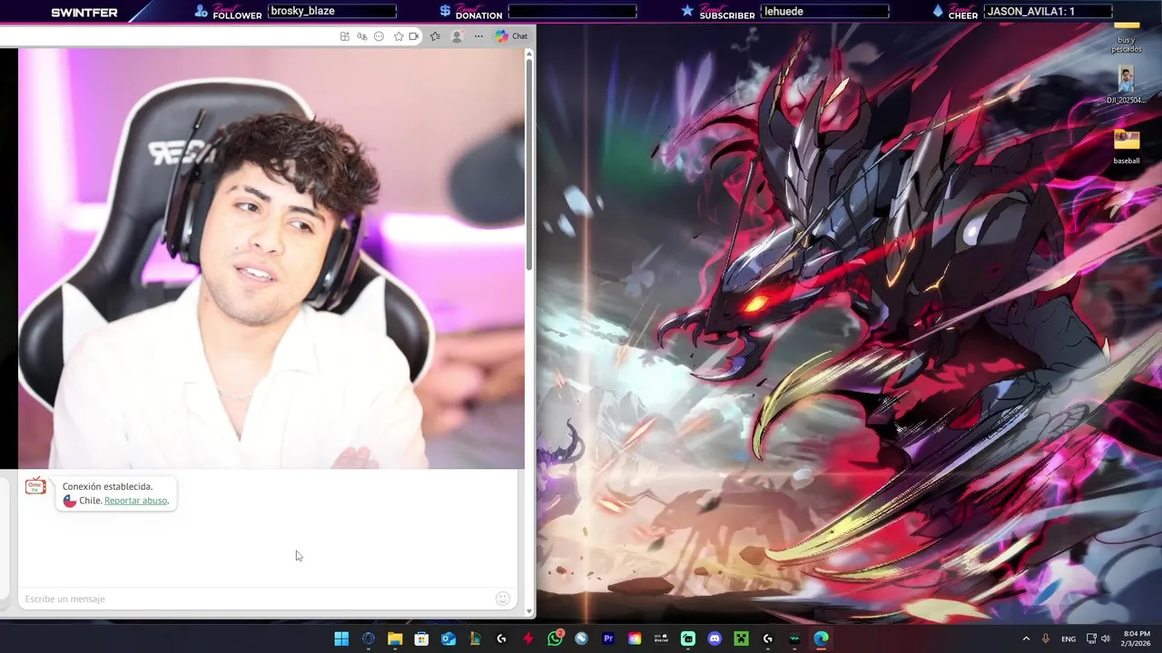Click the camera permission icon in address bar

[x=413, y=36]
